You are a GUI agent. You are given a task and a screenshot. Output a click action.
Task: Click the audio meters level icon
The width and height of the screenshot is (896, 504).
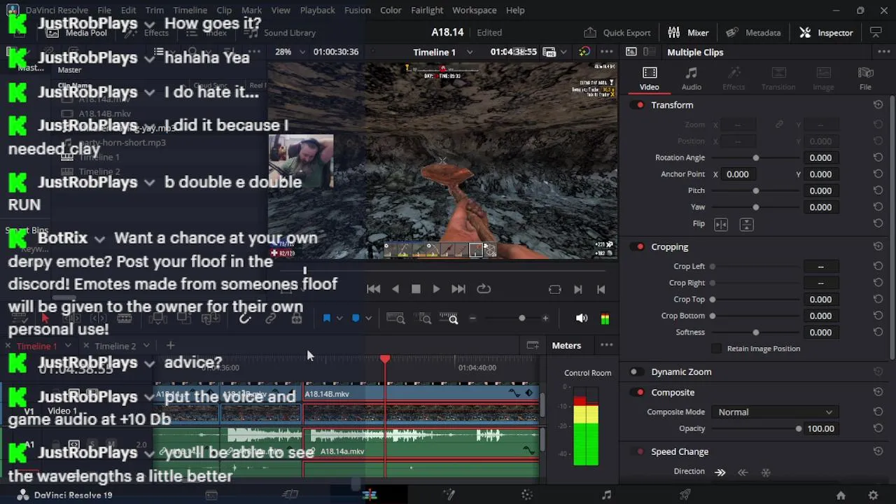click(x=605, y=318)
